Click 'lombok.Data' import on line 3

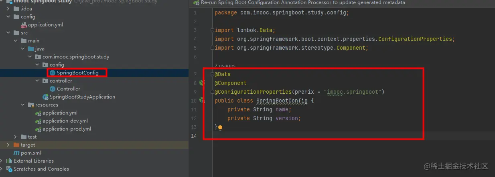click(255, 30)
